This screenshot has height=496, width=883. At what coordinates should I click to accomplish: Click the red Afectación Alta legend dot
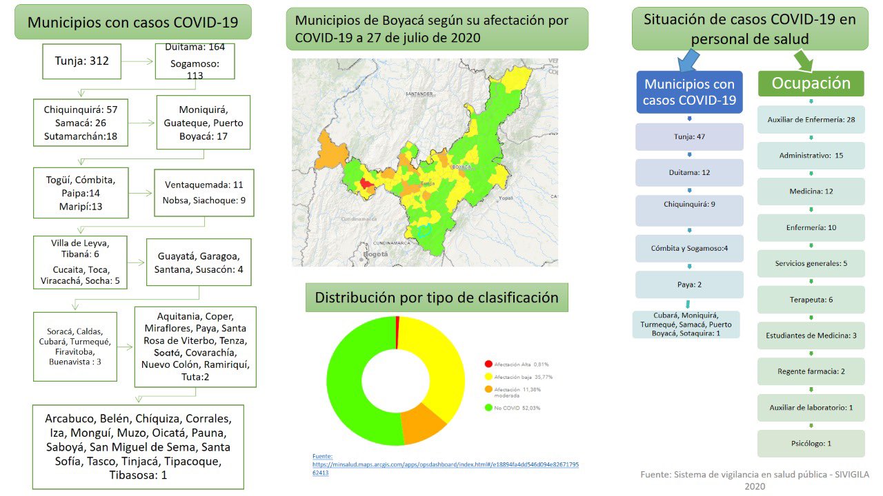point(488,364)
